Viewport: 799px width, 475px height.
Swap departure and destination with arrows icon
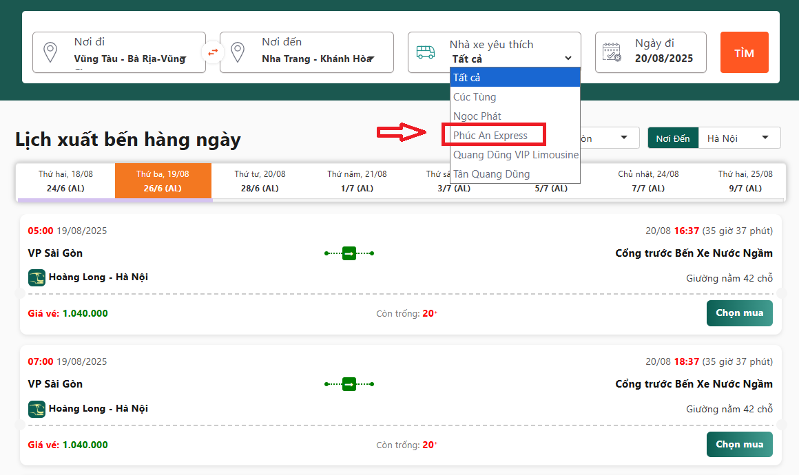tap(212, 52)
